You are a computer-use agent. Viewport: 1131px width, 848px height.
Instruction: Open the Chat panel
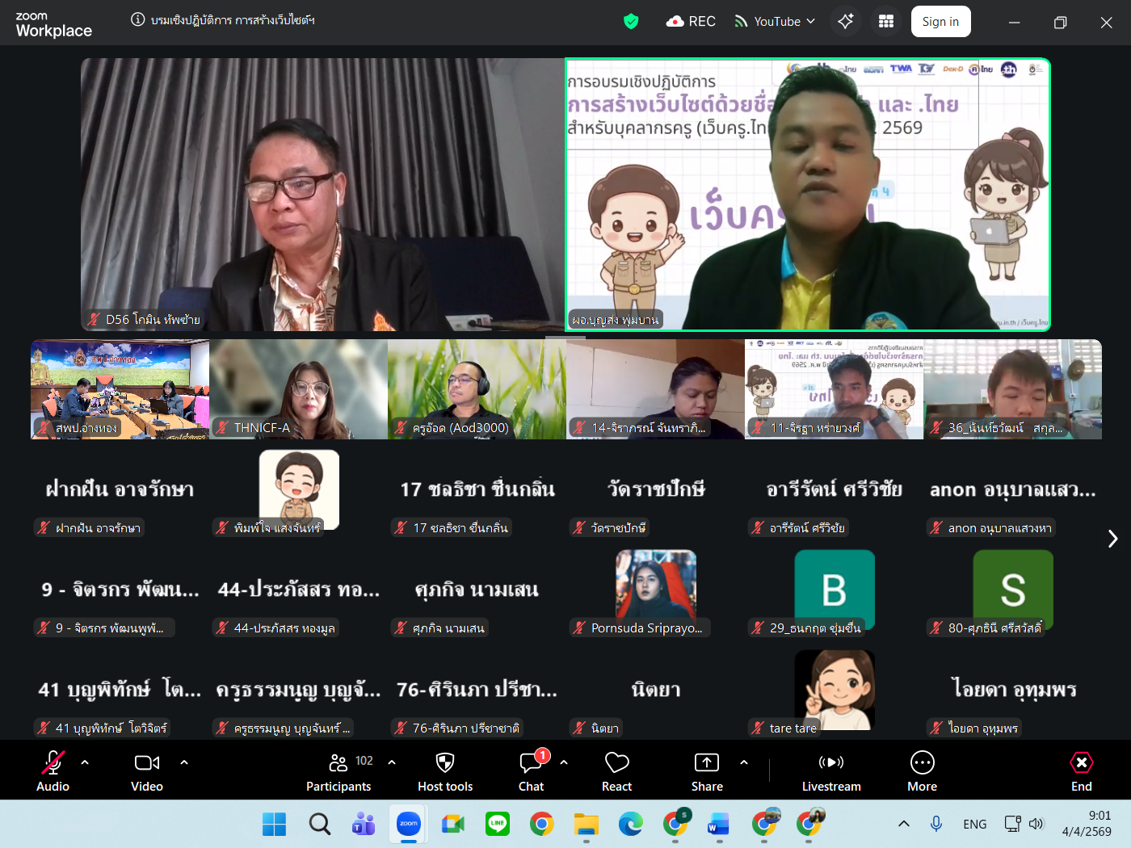[x=532, y=771]
